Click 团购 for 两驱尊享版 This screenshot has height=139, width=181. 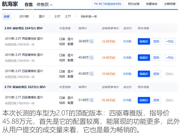pyautogui.click(x=156, y=58)
